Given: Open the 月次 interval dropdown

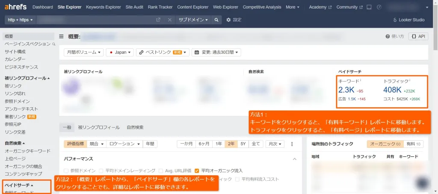Looking at the screenshot, I should (x=275, y=144).
